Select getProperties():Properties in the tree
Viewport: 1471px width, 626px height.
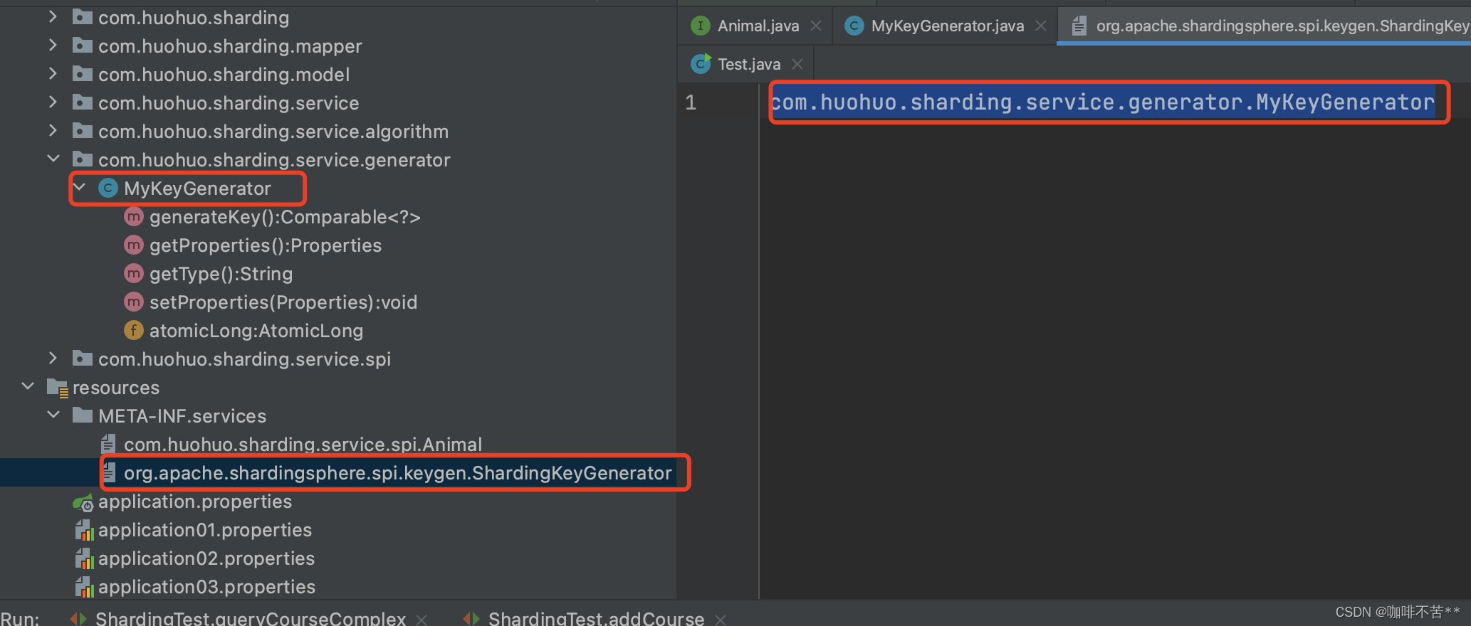coord(266,245)
